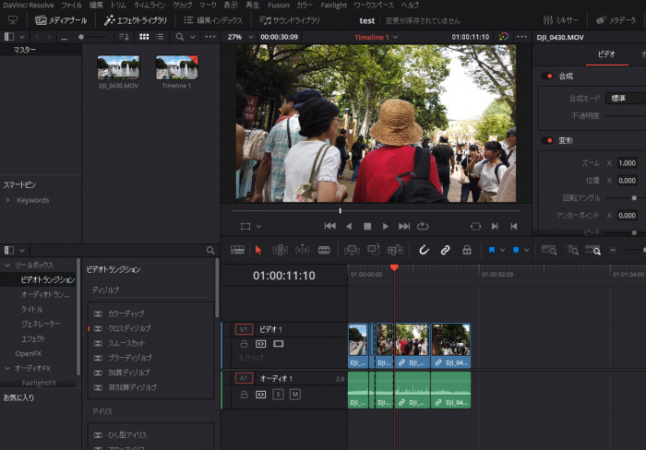Toggle position lock padlock icon
The width and height of the screenshot is (646, 450).
coord(467,250)
